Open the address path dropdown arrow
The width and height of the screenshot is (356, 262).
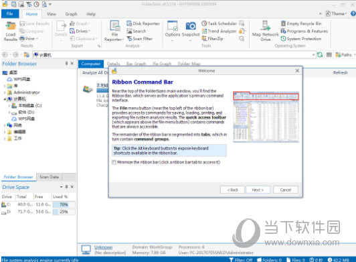313,55
